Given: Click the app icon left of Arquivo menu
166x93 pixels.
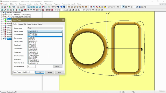Looking at the screenshot, I should pos(1,4).
